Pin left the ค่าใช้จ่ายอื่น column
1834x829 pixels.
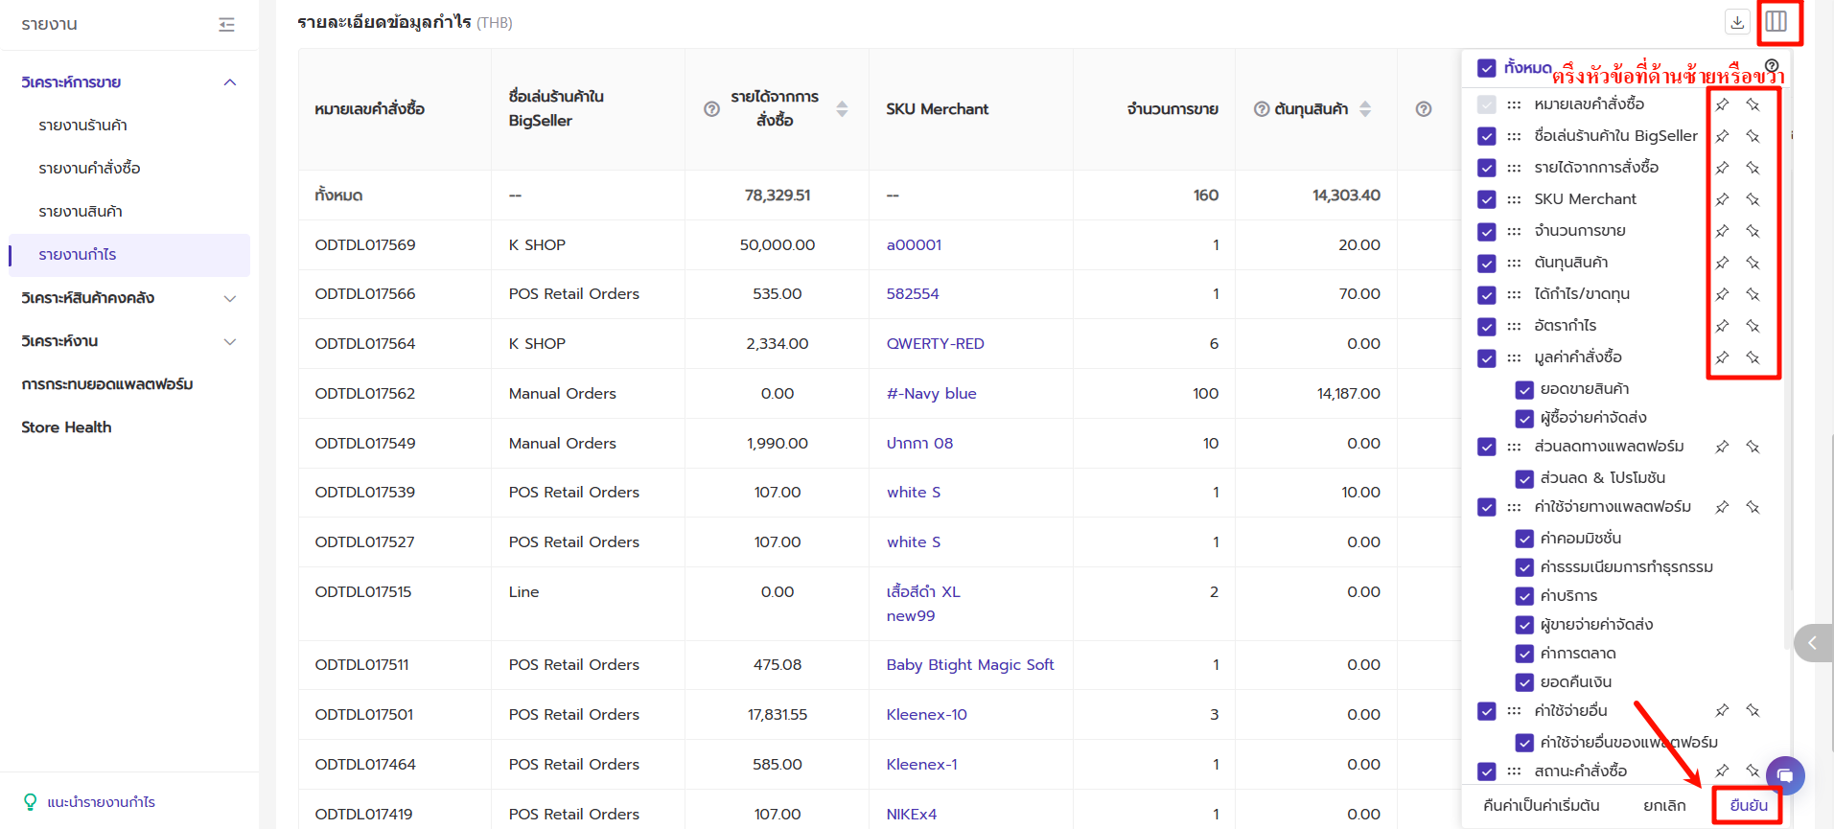pyautogui.click(x=1722, y=710)
